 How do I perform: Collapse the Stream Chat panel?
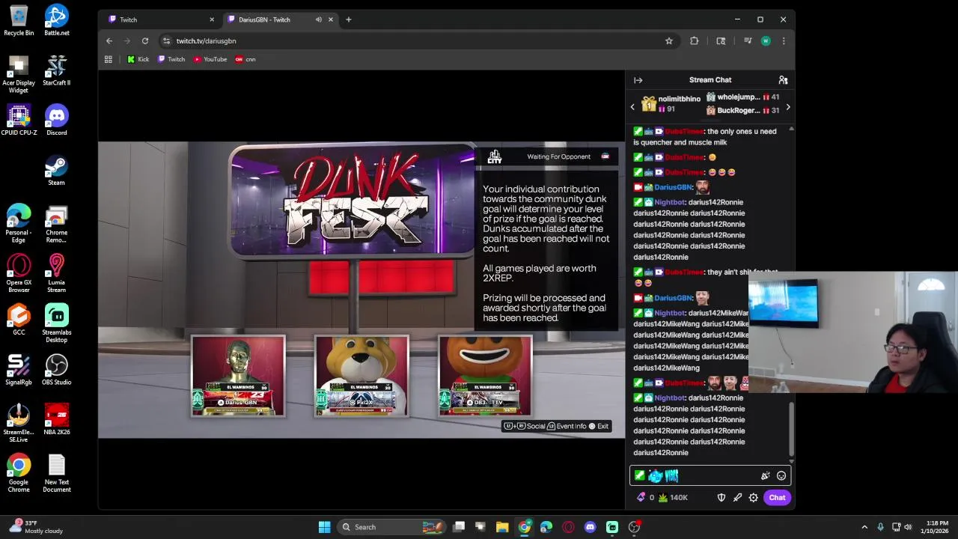pyautogui.click(x=638, y=80)
